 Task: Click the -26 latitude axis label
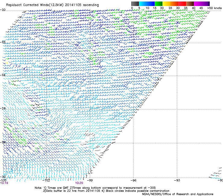[x=3, y=109]
